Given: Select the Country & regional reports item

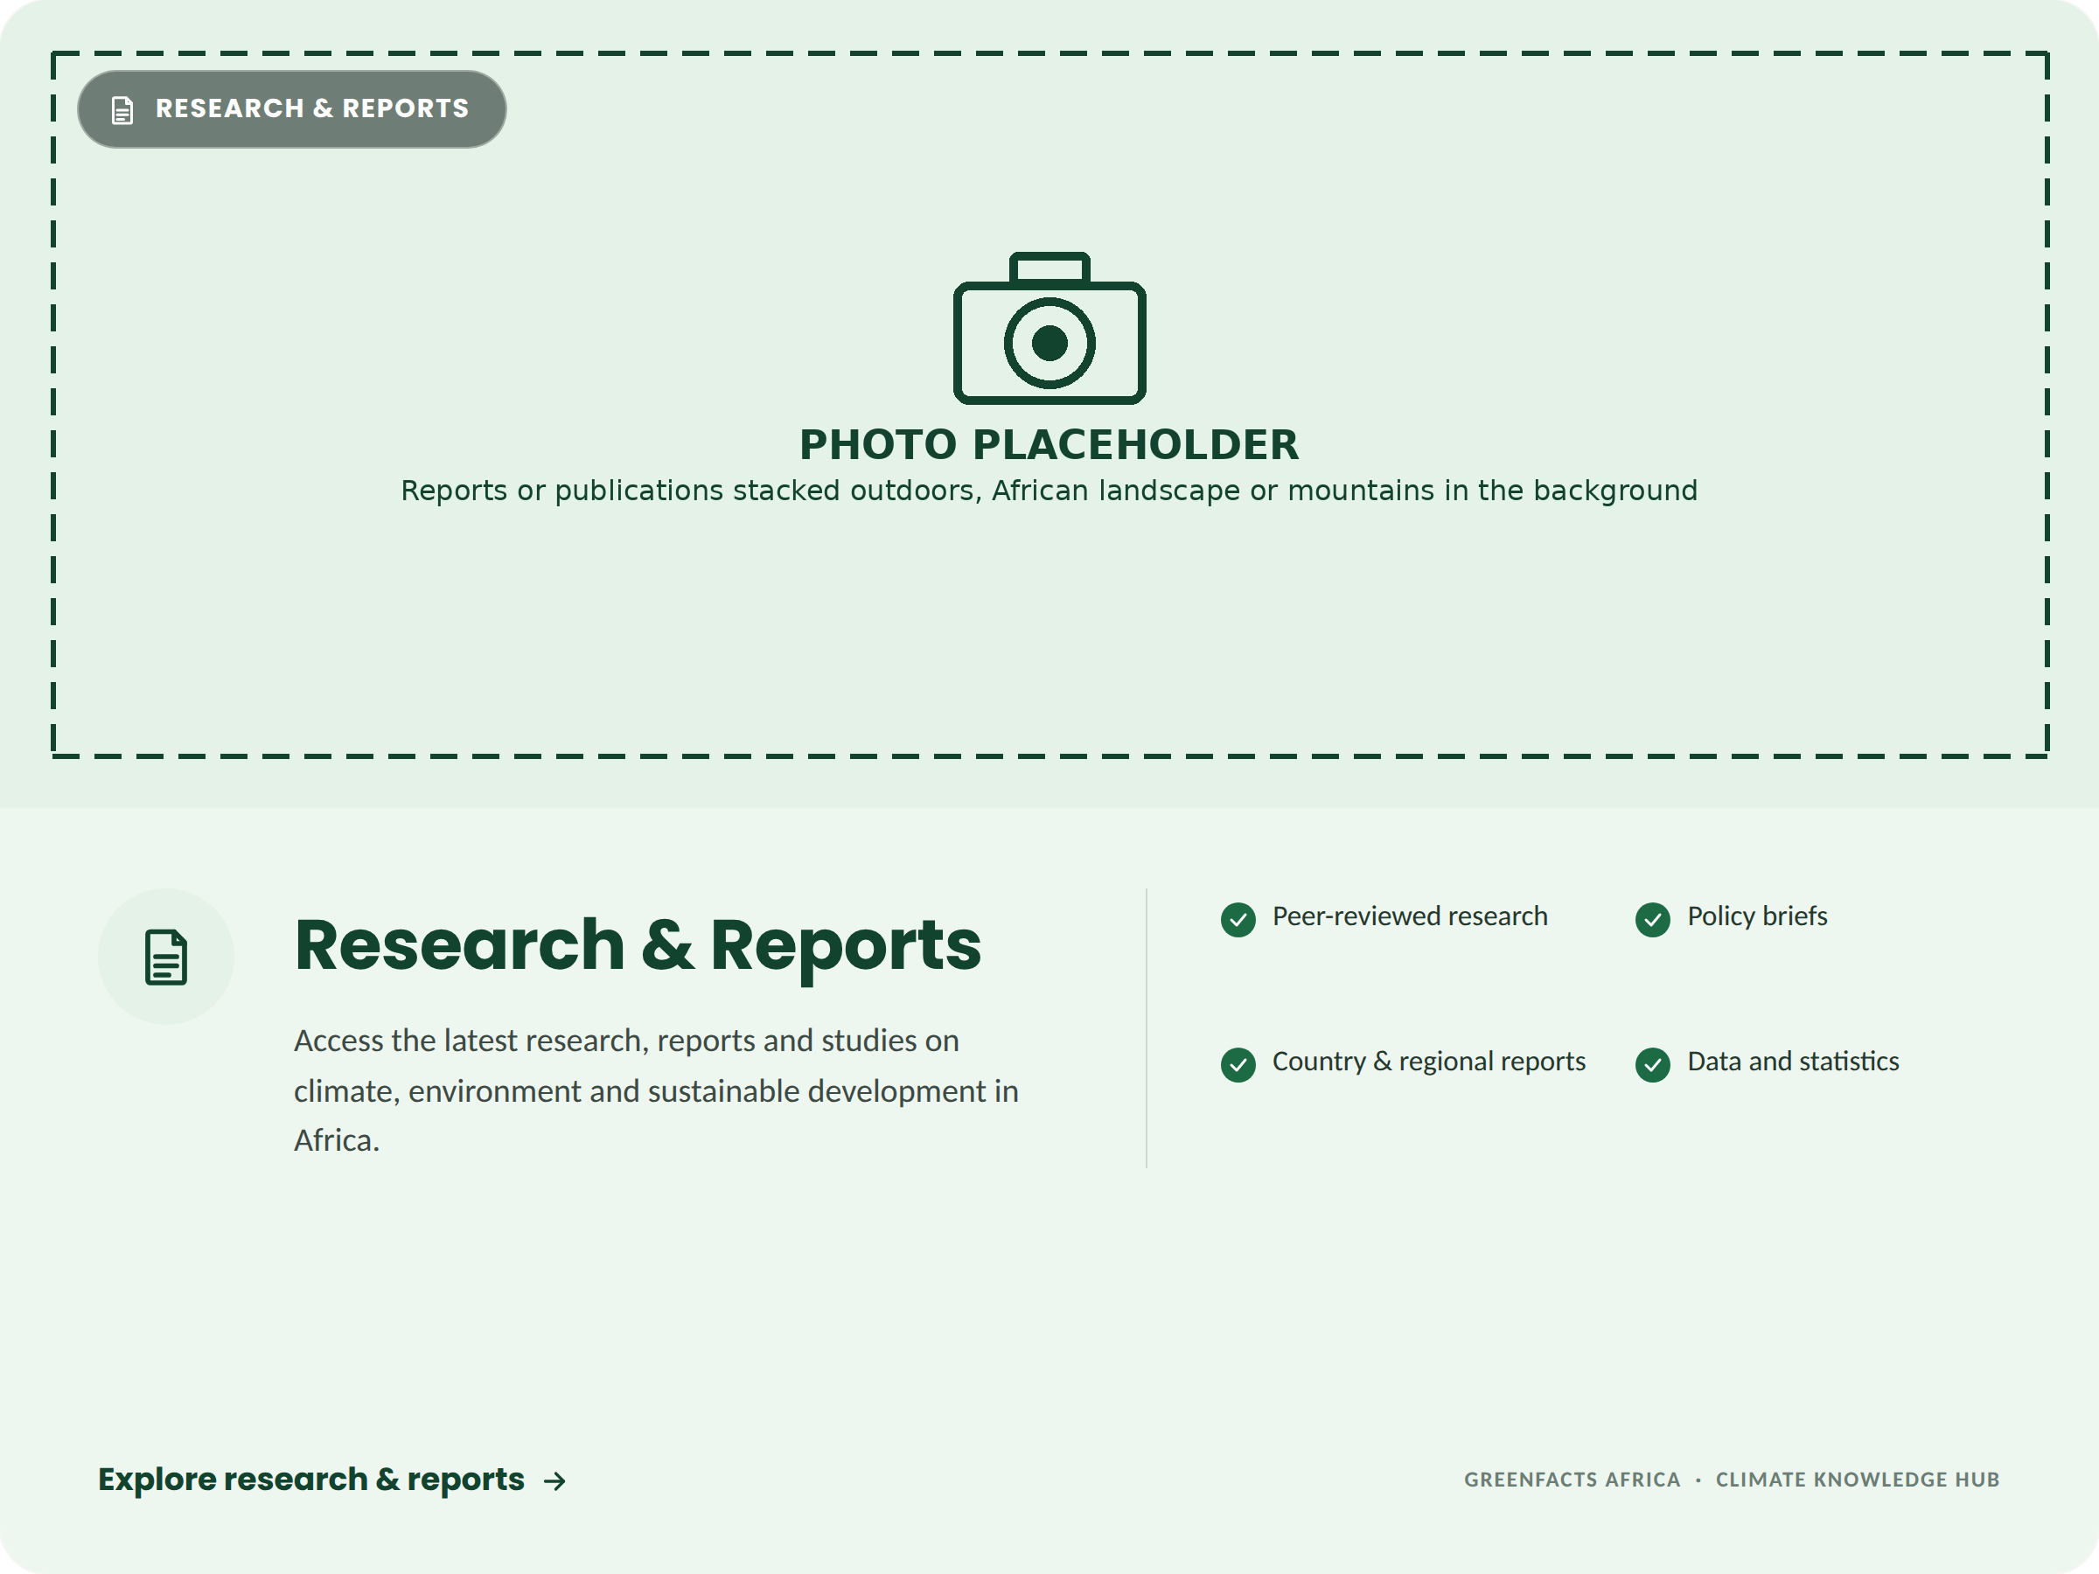Looking at the screenshot, I should click(1404, 1062).
